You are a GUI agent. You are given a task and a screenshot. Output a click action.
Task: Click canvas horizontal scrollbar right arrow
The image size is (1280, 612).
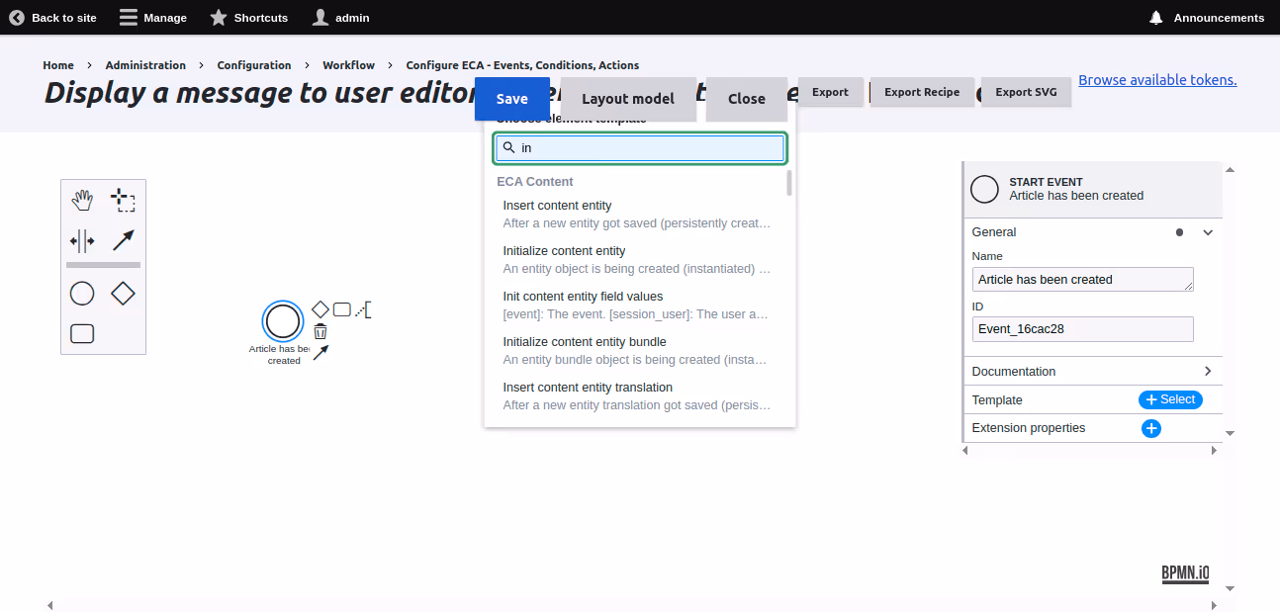[x=1214, y=605]
